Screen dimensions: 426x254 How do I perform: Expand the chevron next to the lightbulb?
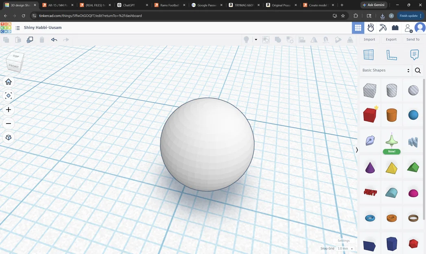256,39
